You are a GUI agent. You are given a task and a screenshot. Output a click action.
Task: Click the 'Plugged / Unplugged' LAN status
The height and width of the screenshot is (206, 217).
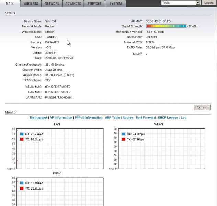tap(59, 97)
